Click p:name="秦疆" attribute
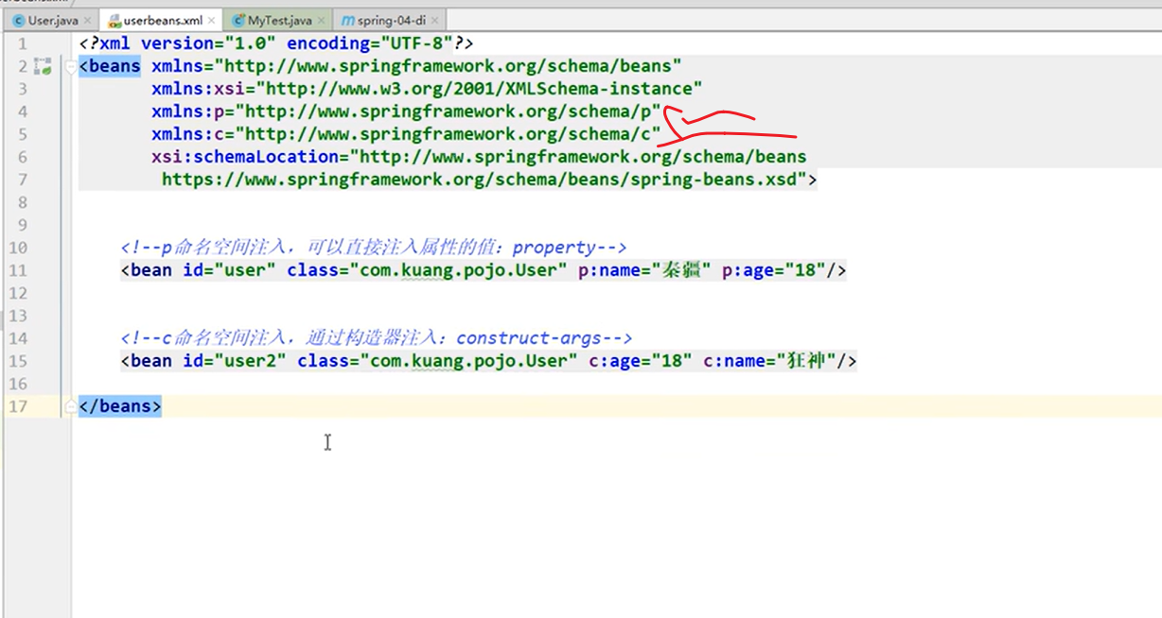Image resolution: width=1162 pixels, height=618 pixels. point(644,270)
